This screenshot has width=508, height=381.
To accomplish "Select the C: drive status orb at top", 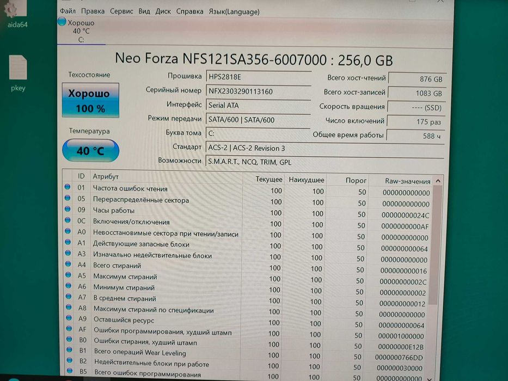I will point(62,22).
